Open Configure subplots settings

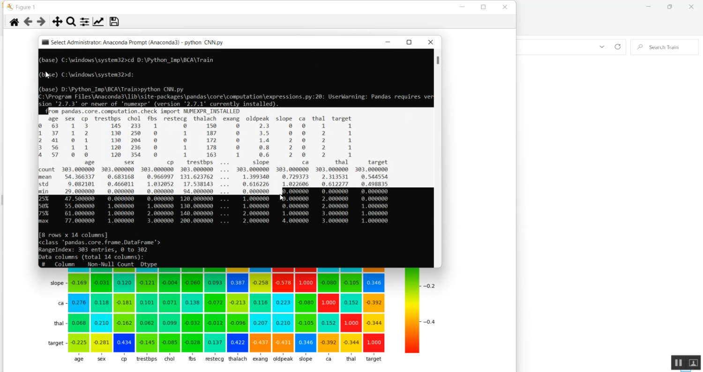84,22
